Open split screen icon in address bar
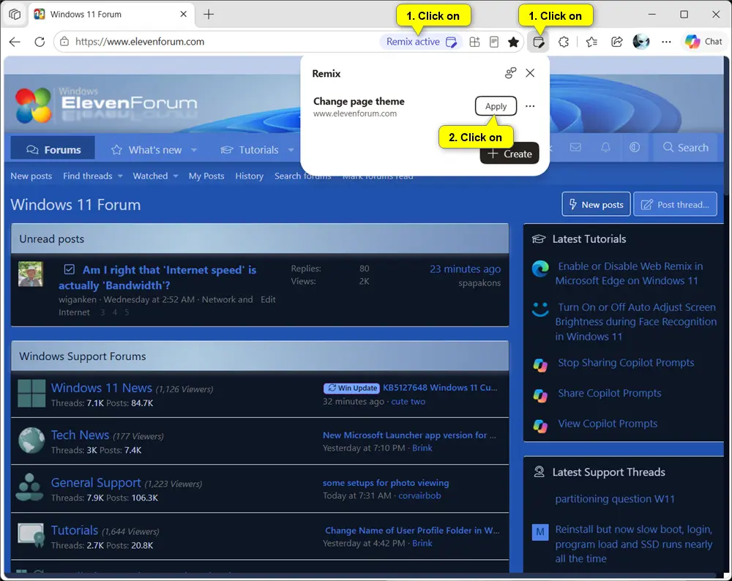 tap(474, 42)
